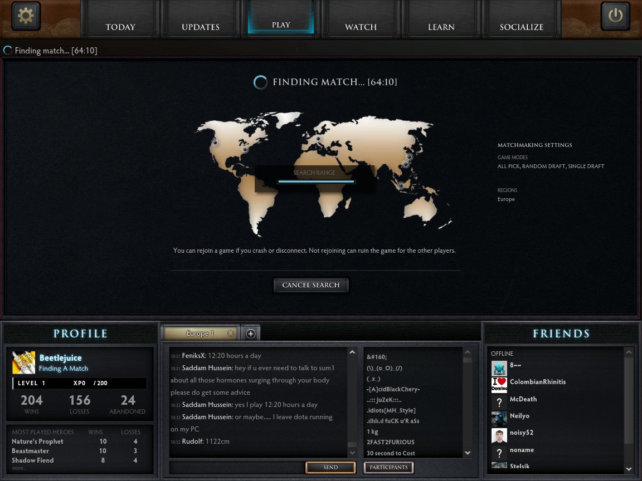Cancel the match search
Viewport: 642px width, 481px height.
(x=311, y=285)
